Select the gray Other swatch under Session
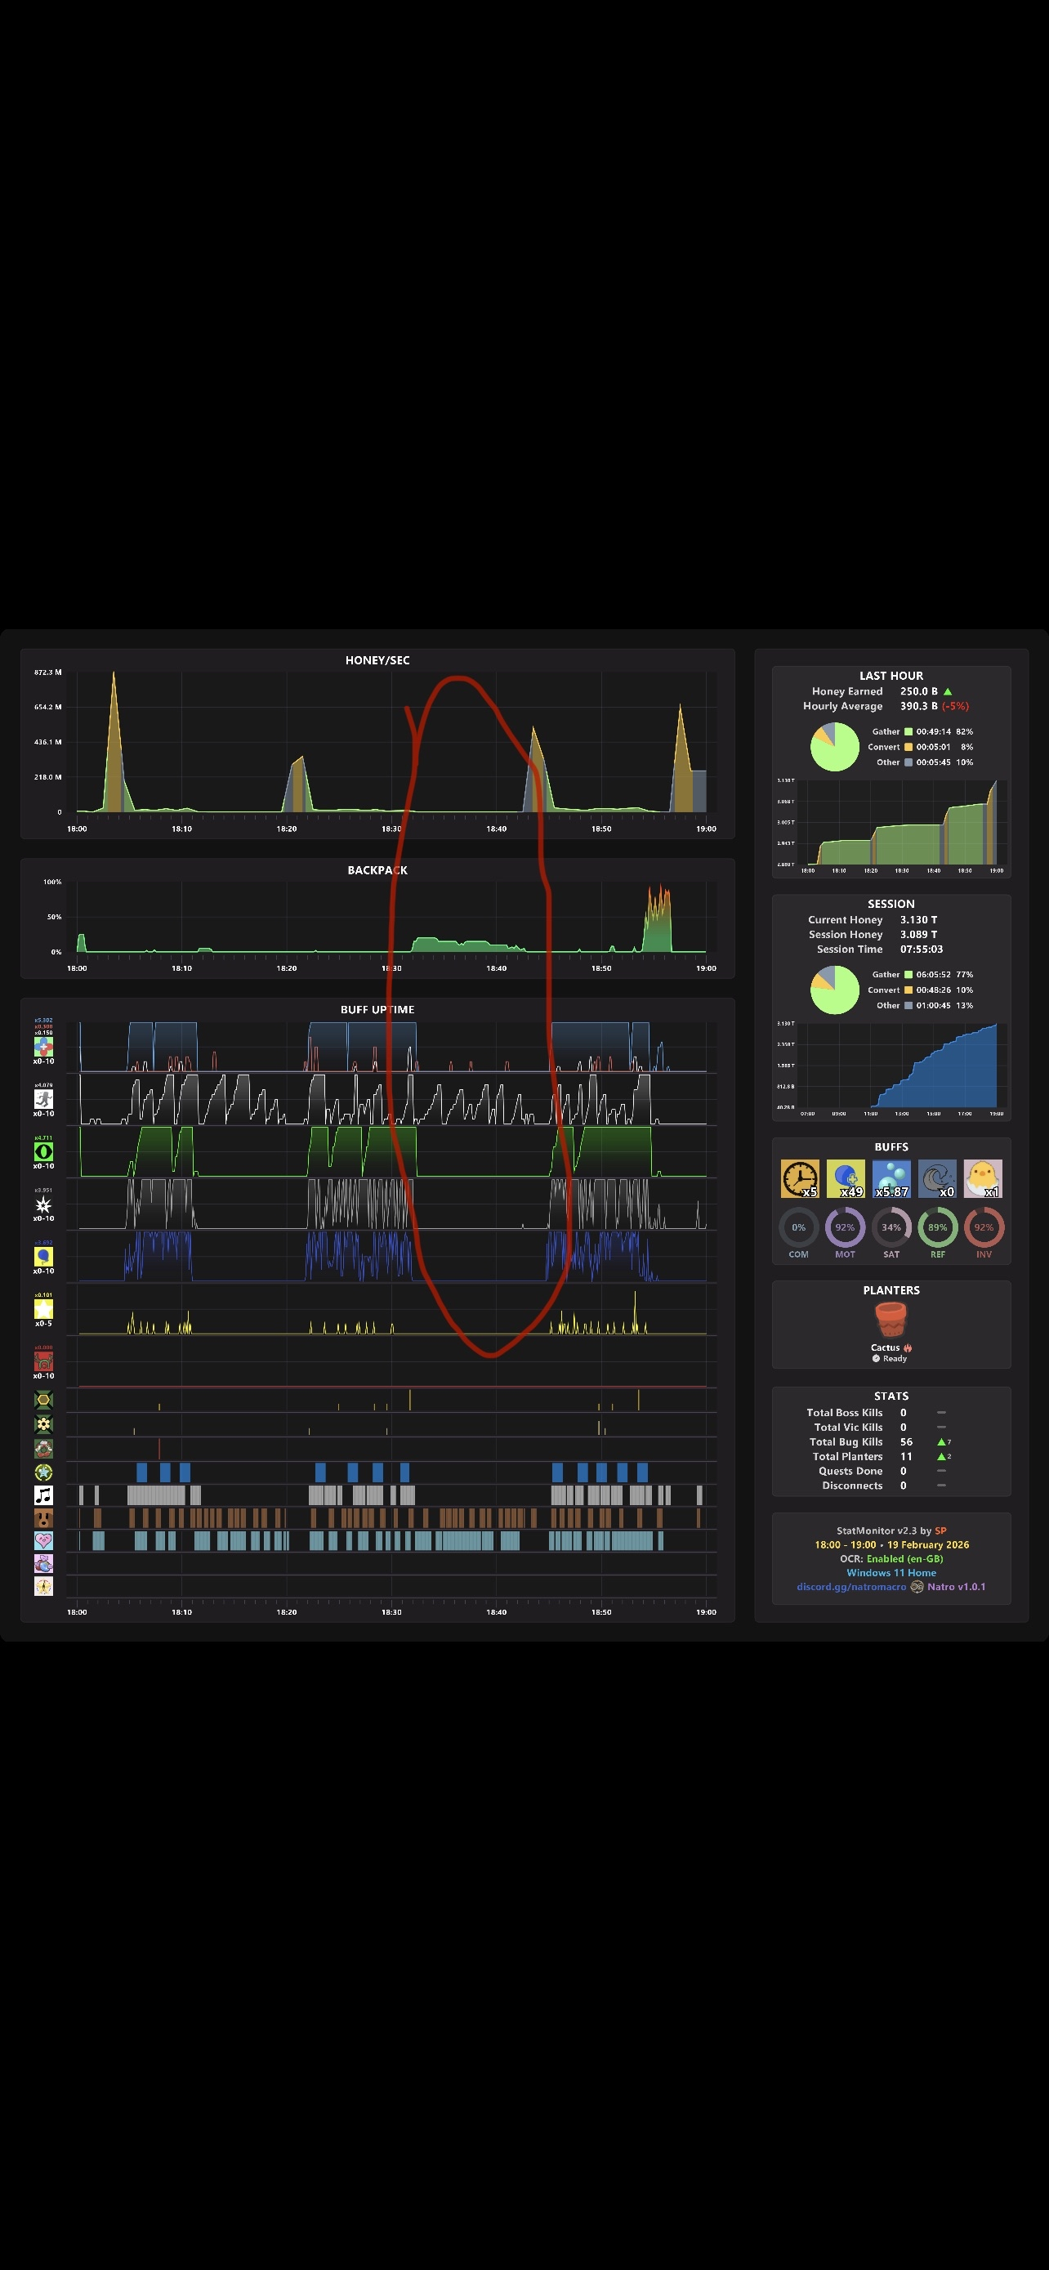Image resolution: width=1049 pixels, height=2270 pixels. pos(908,1005)
